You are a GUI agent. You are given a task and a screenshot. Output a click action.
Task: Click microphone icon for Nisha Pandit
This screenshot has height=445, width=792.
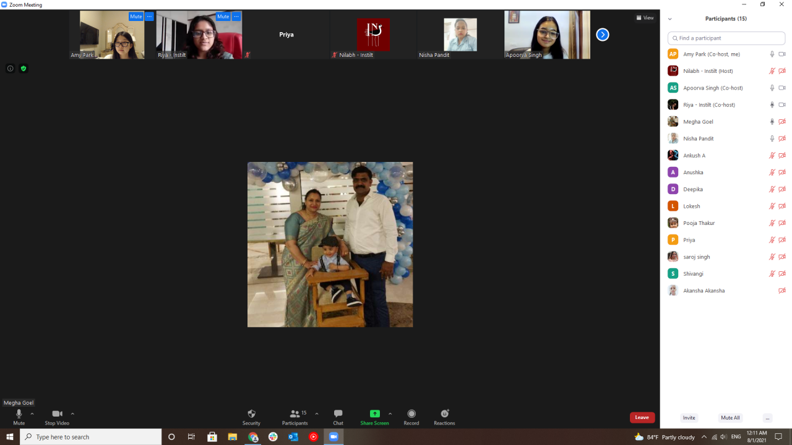[x=772, y=138]
